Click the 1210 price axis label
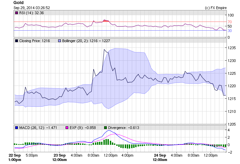Screen dimensions: 240x164 pyautogui.click(x=232, y=111)
